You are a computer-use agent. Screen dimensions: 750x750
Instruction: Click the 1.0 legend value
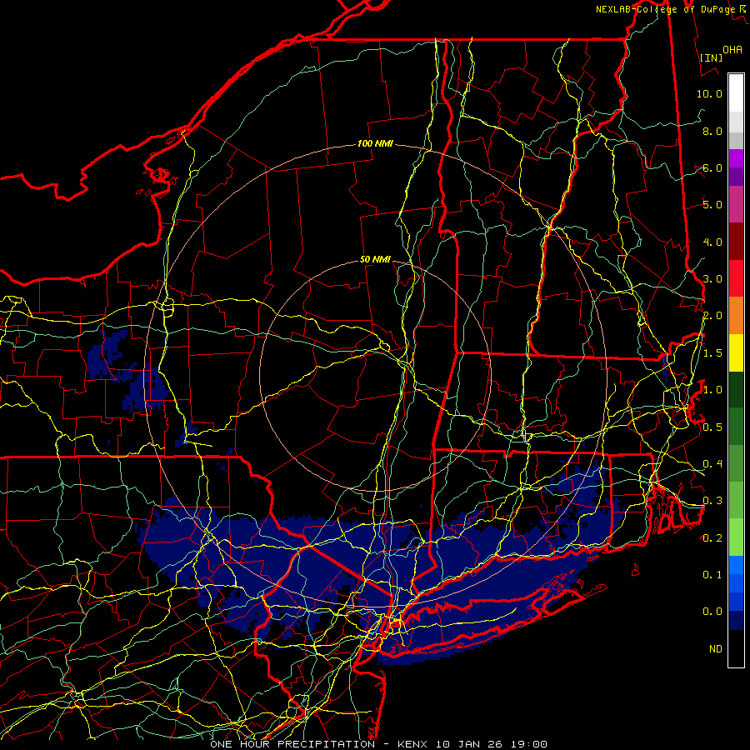click(712, 390)
